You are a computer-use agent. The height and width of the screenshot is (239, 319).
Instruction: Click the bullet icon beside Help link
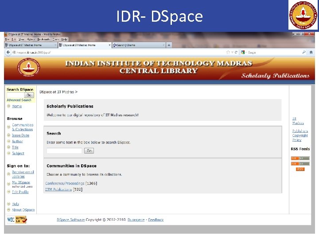click(8, 204)
